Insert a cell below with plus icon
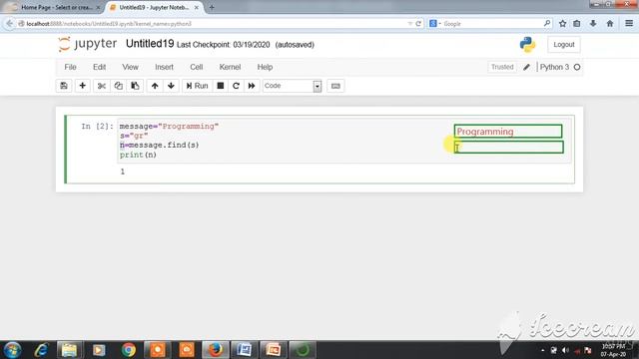Viewport: 639px width, 359px height. coord(82,86)
